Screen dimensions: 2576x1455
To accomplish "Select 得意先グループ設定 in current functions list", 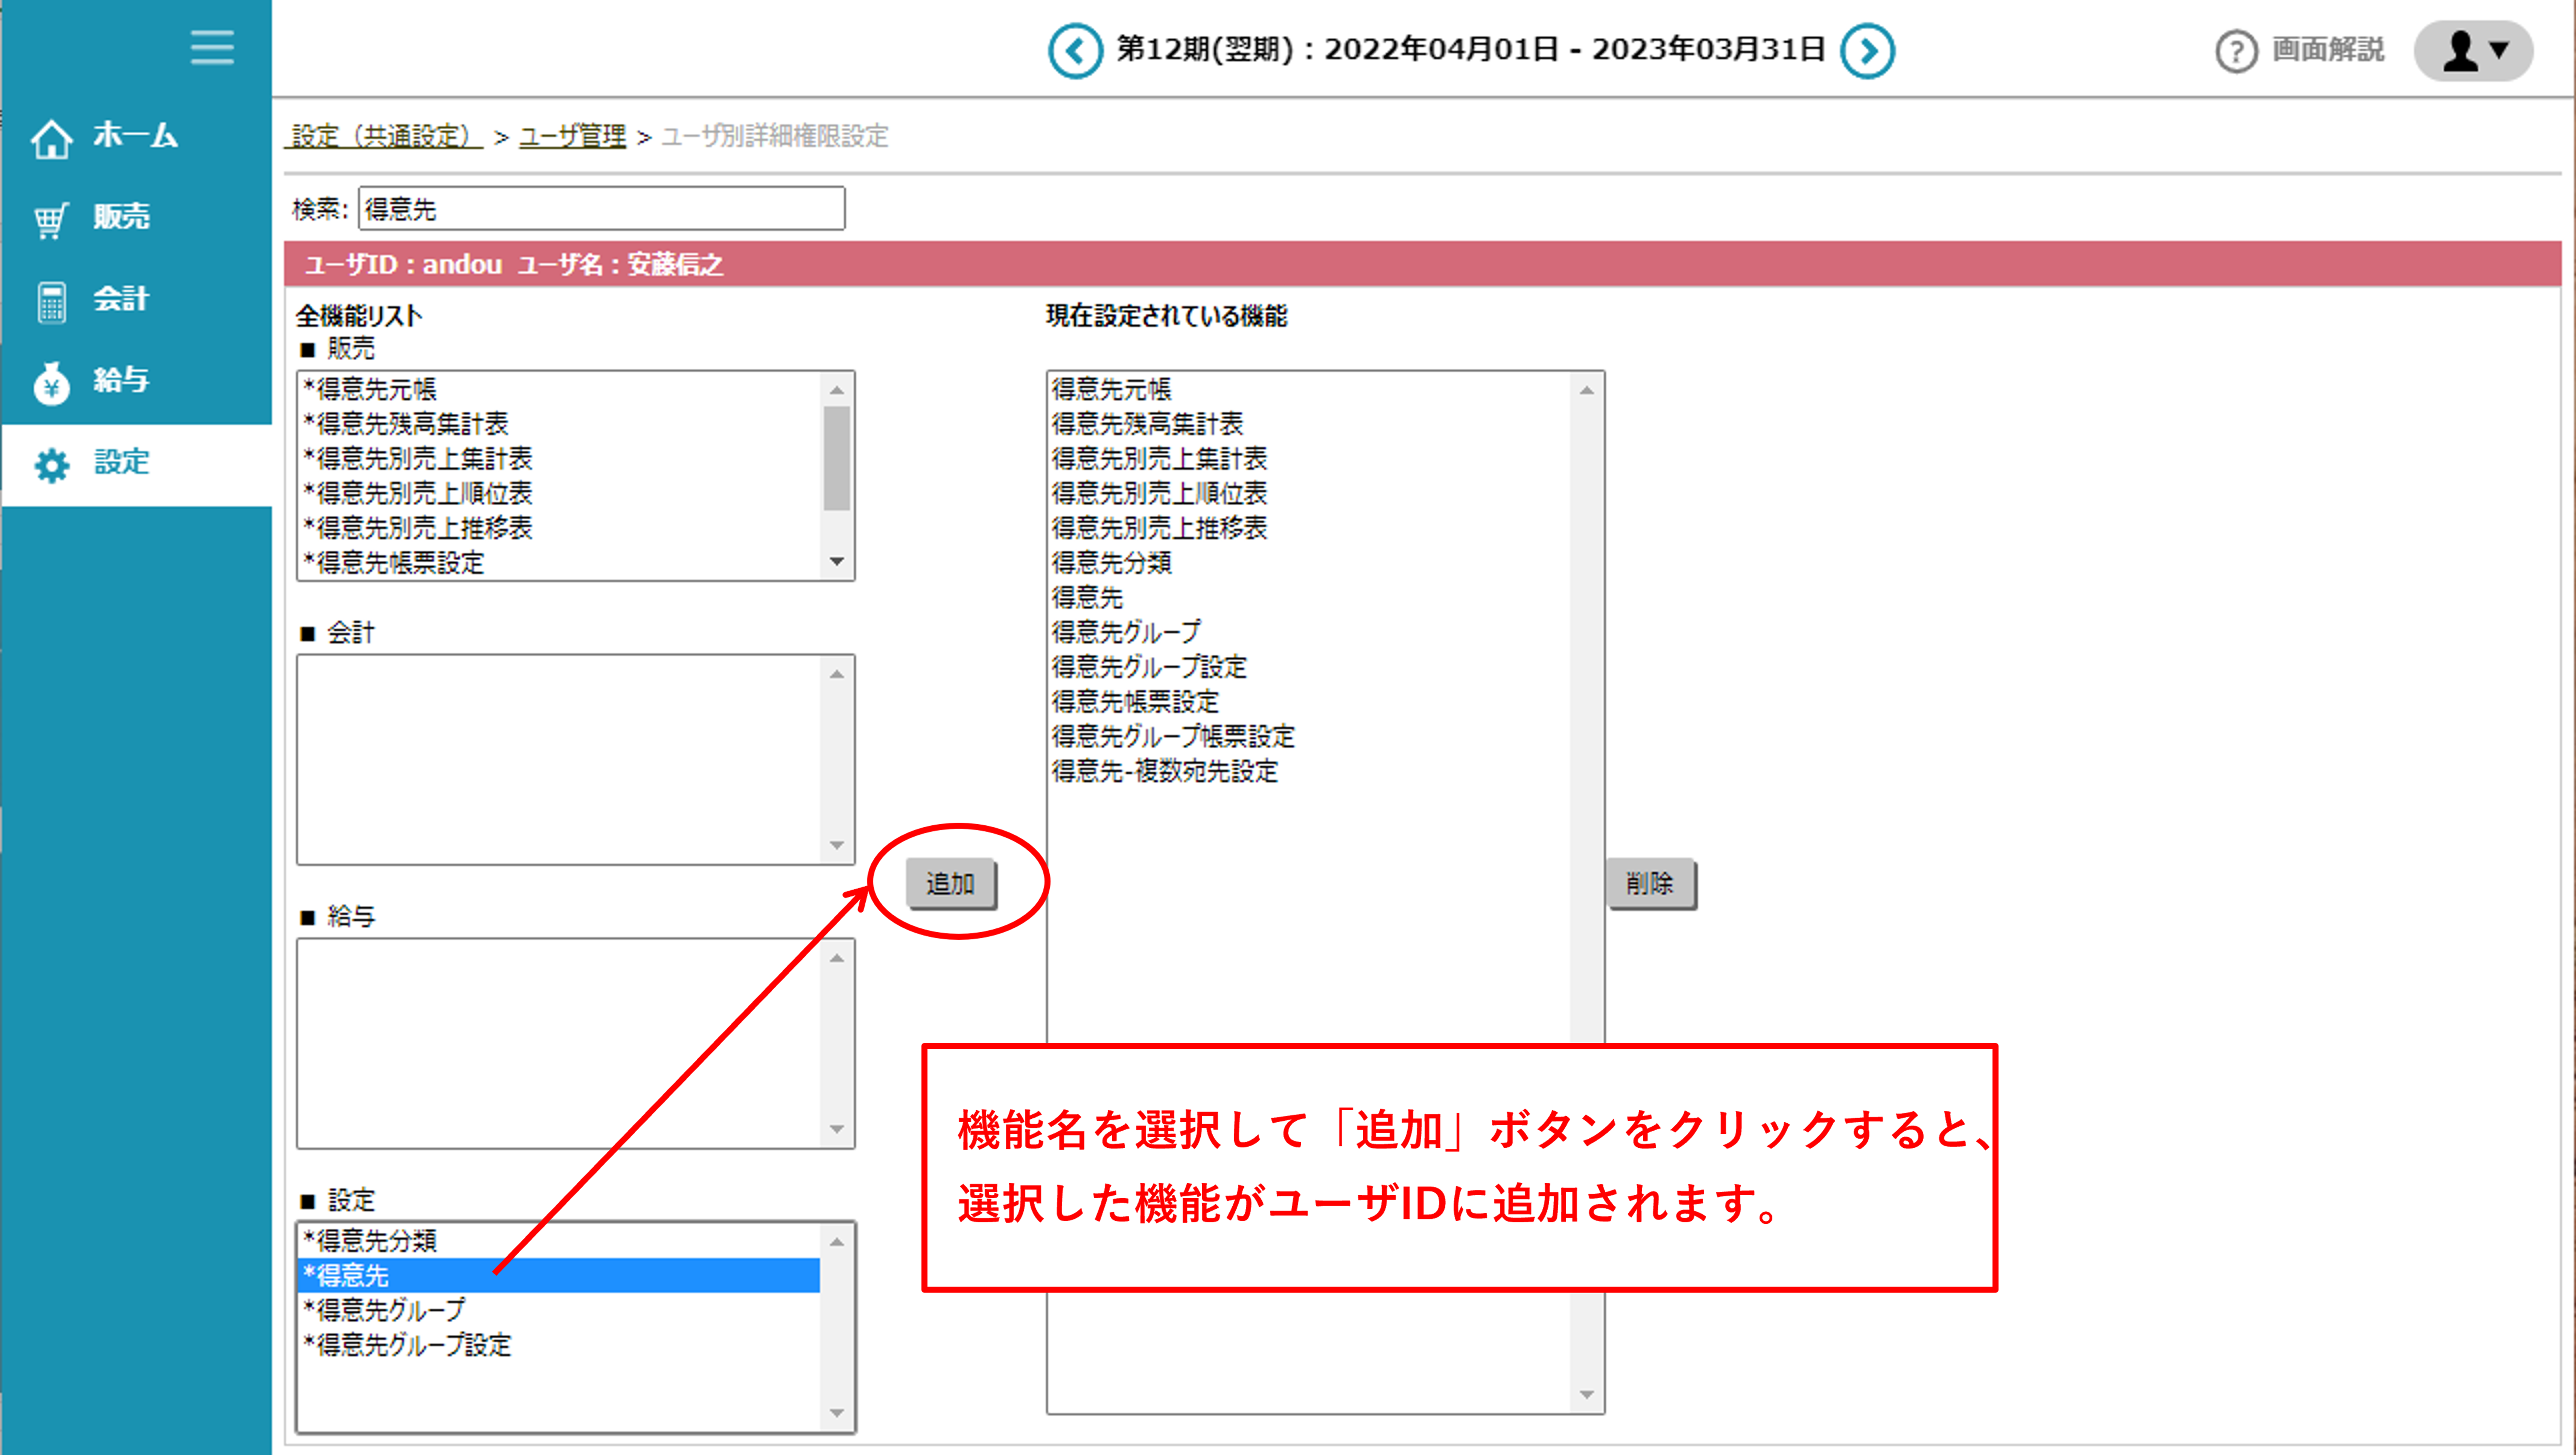I will tap(1309, 667).
